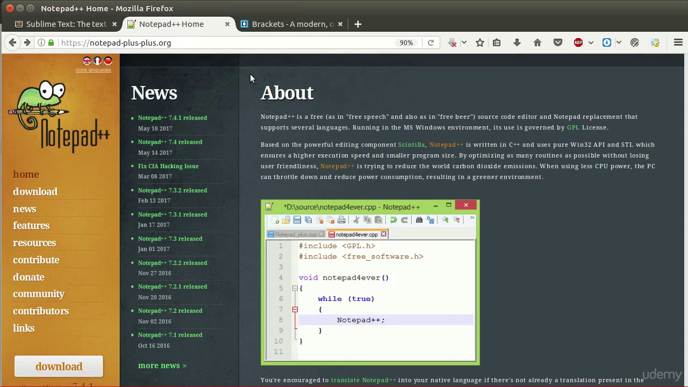Open the contribute sidebar menu item

pos(36,260)
